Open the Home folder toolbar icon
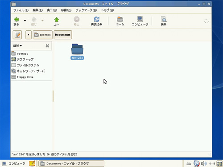Image resolution: width=223 pixels, height=167 pixels. click(x=120, y=19)
